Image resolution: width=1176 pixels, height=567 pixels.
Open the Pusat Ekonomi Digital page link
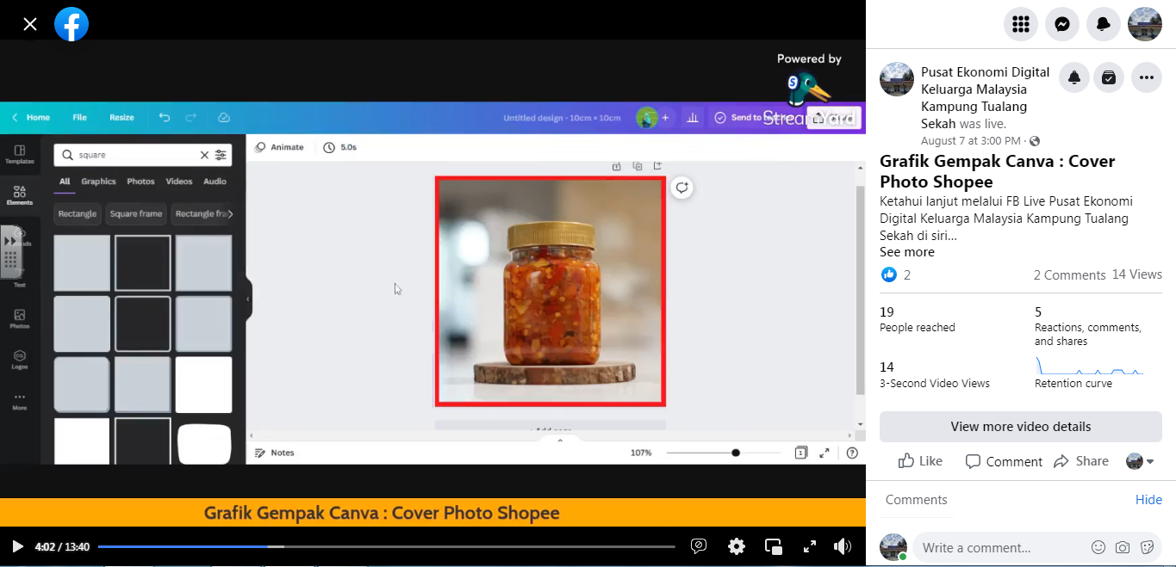pyautogui.click(x=985, y=97)
